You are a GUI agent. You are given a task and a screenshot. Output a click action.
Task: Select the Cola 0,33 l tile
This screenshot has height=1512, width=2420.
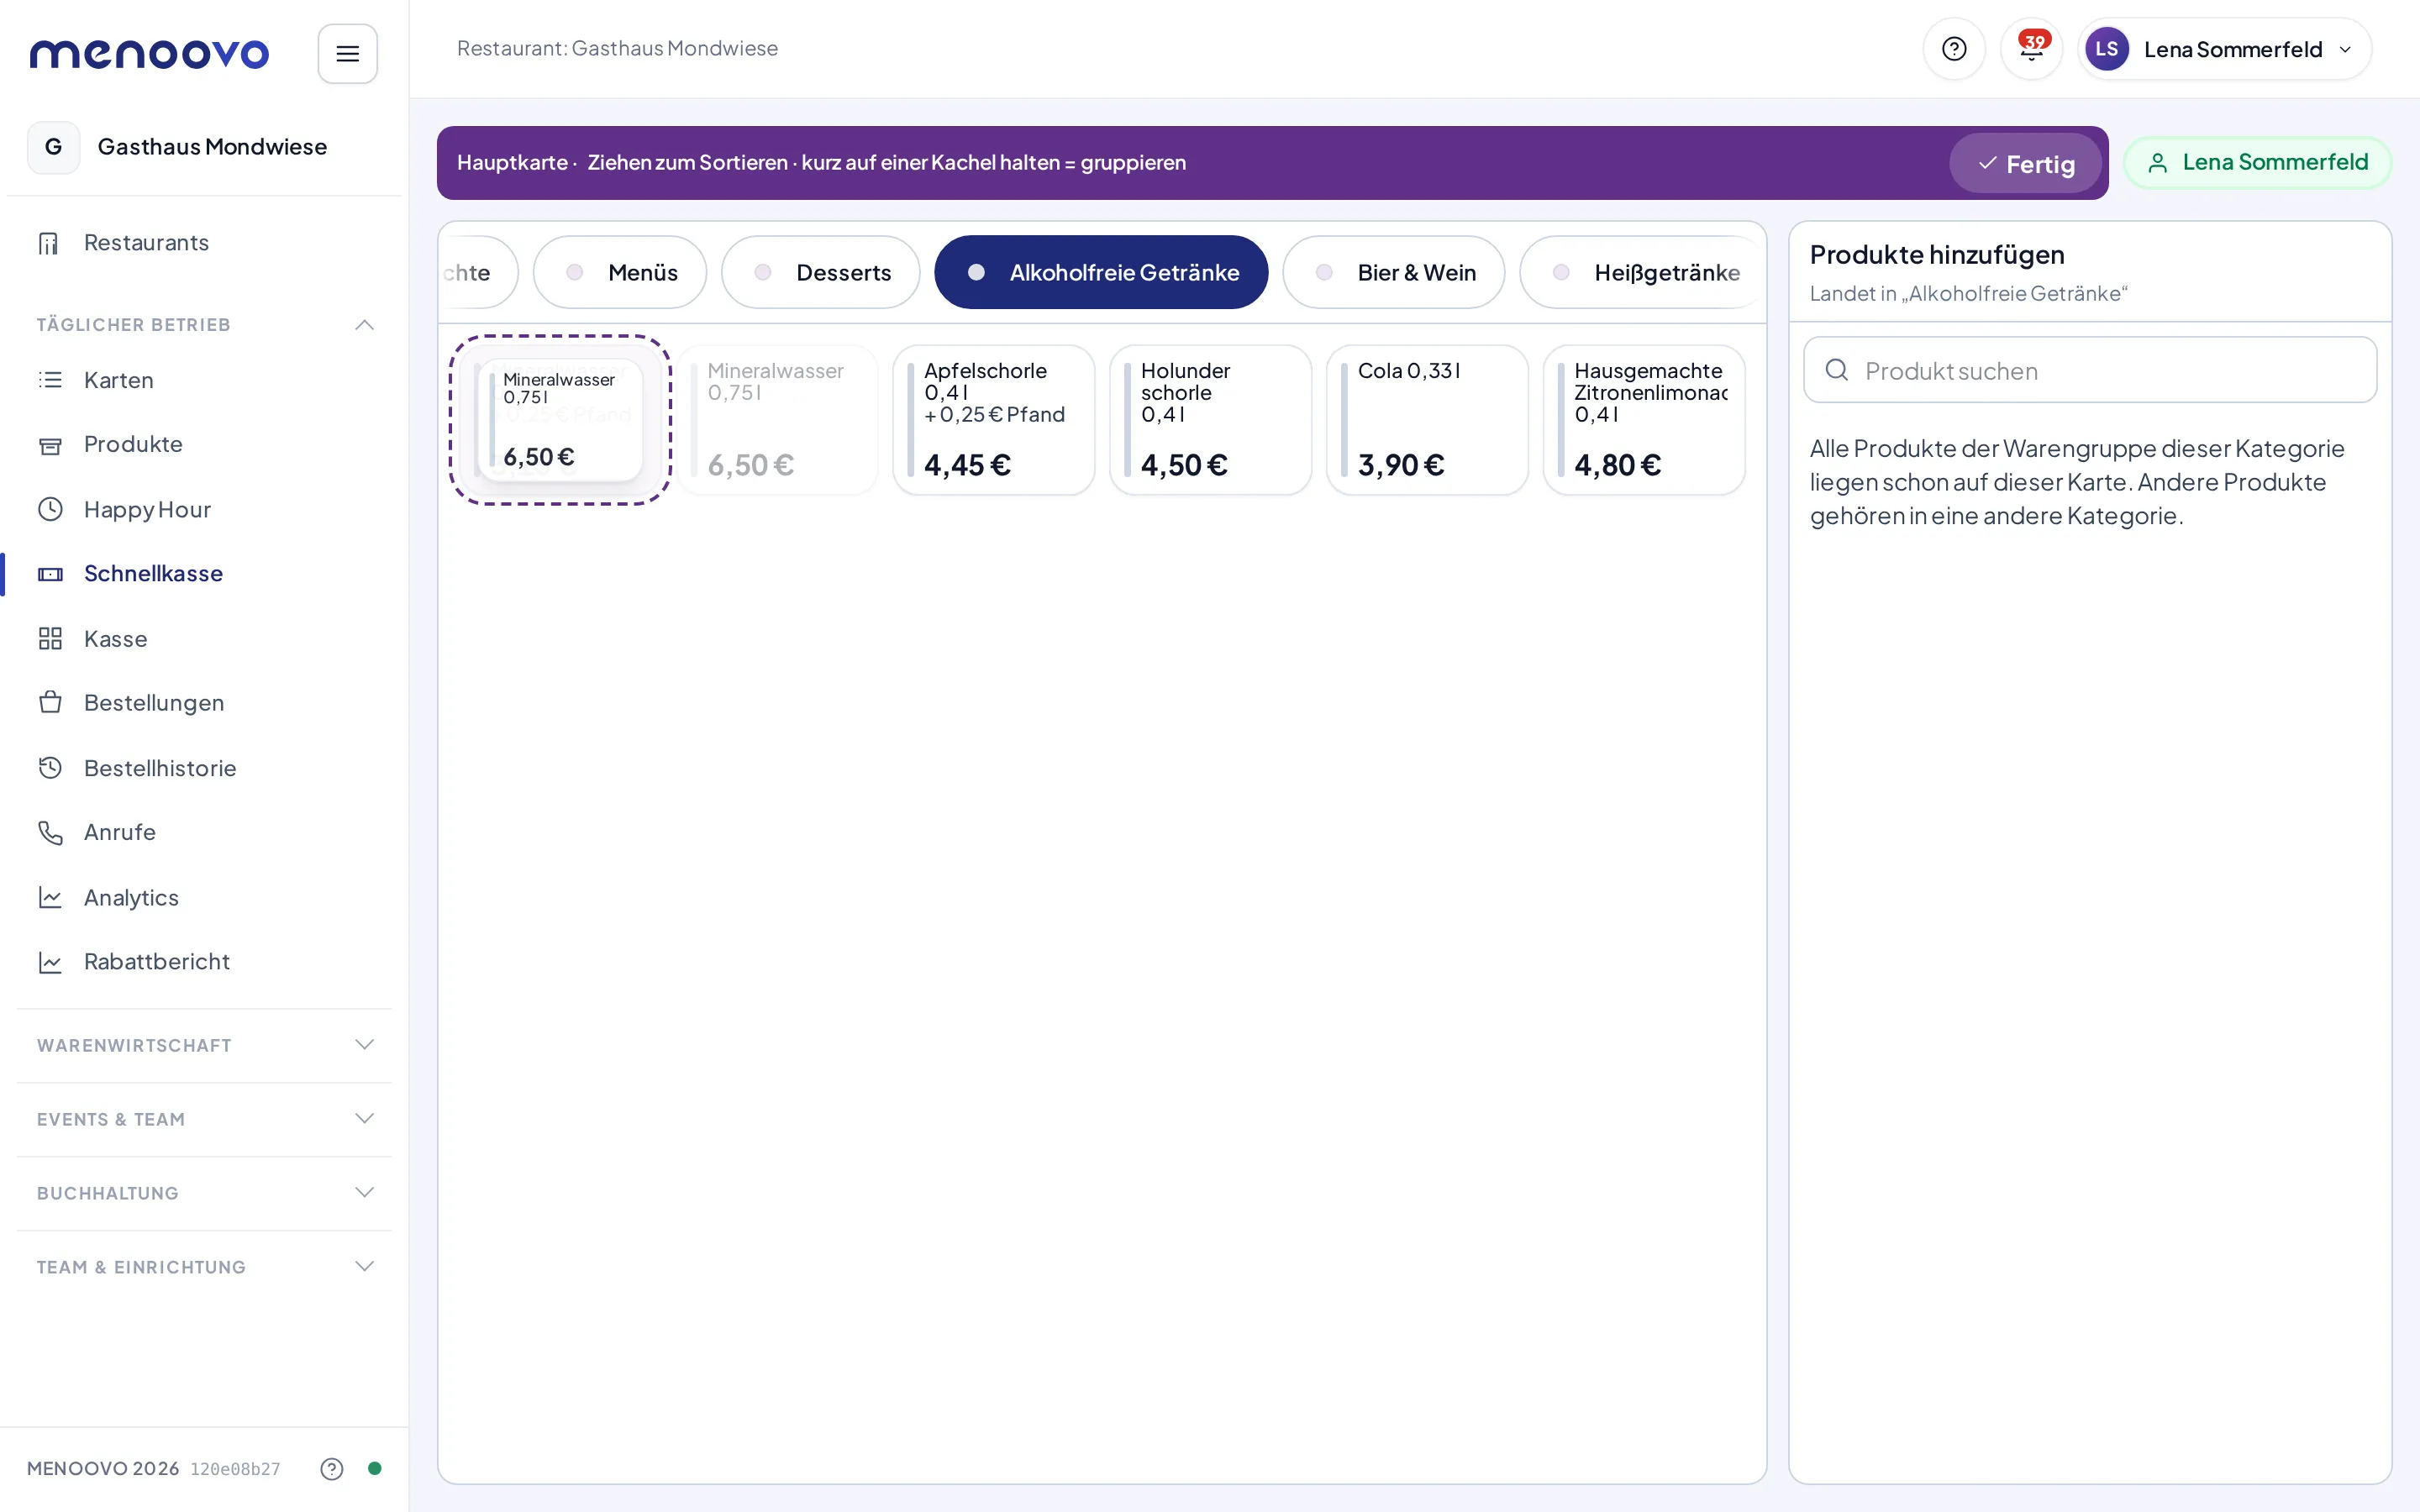click(1427, 420)
